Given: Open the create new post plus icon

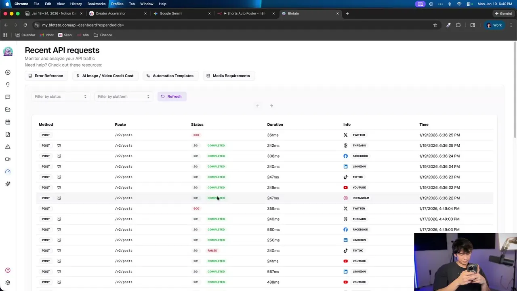Looking at the screenshot, I should click(8, 72).
